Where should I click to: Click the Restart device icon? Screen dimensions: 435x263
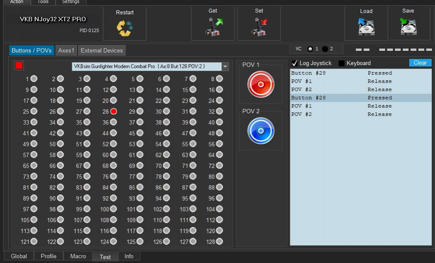pos(124,28)
